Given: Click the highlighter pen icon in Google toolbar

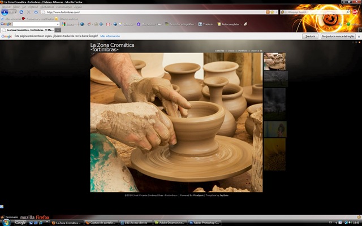Looking at the screenshot, I should coord(245,24).
